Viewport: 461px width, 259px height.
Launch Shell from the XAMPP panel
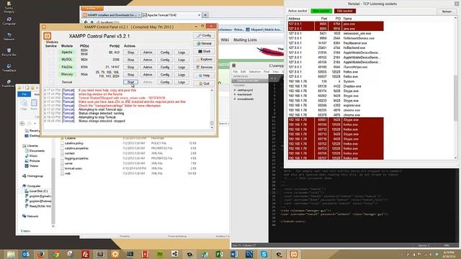204,51
